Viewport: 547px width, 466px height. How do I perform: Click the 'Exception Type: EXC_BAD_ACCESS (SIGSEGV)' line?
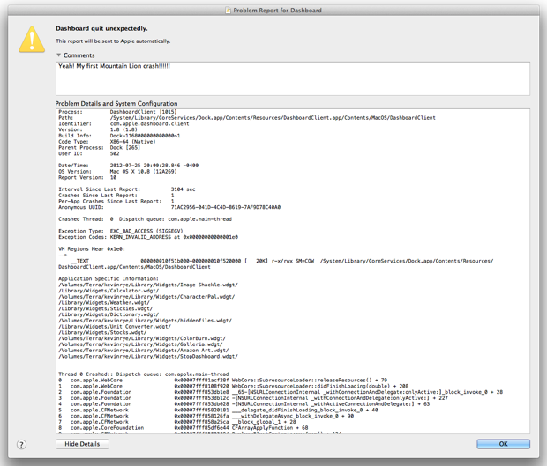(121, 231)
